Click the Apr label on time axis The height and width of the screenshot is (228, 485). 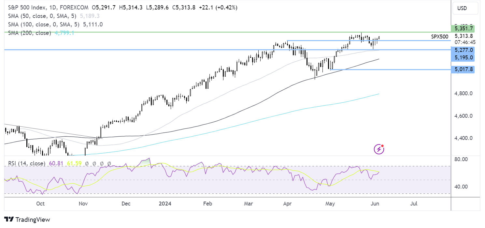(287, 204)
